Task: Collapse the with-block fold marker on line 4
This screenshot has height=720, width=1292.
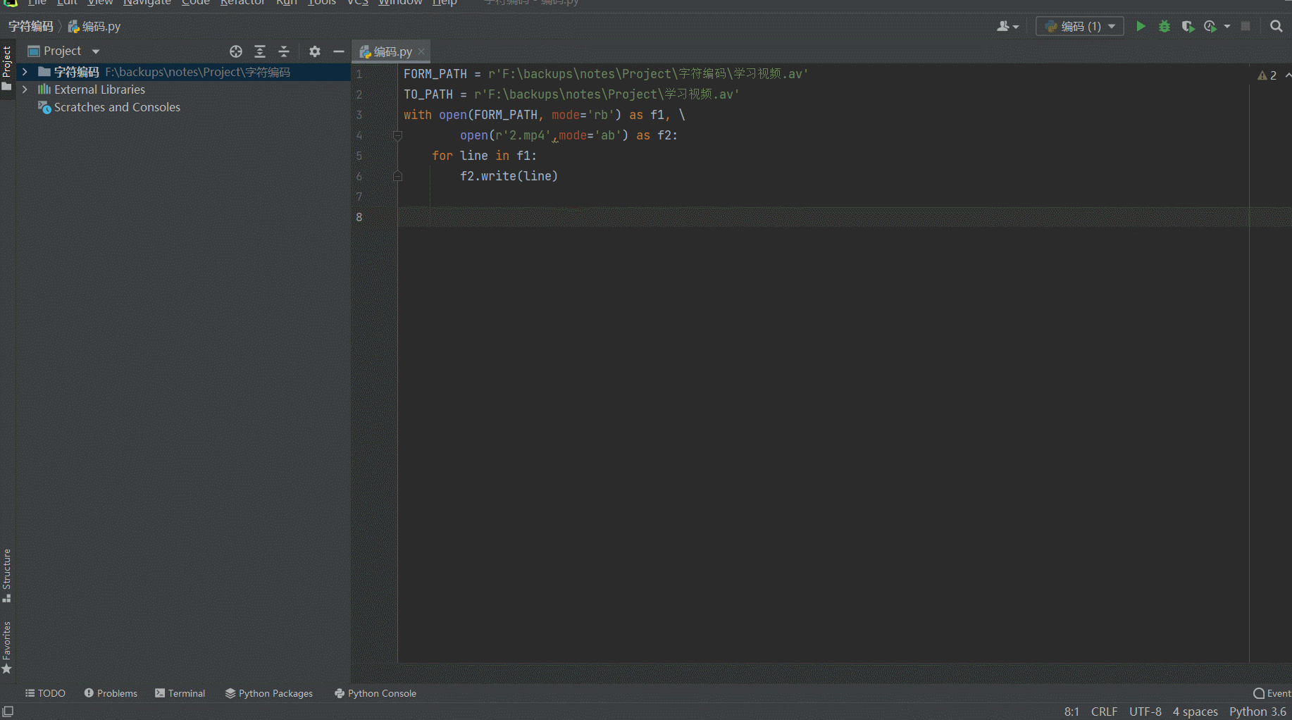Action: click(397, 135)
